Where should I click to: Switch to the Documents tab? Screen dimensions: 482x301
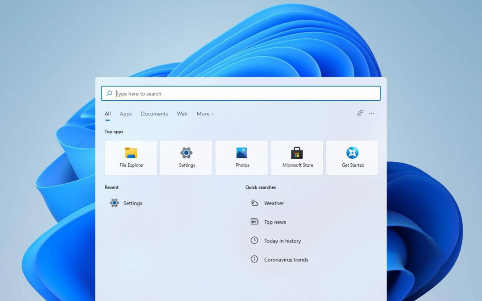(x=154, y=114)
